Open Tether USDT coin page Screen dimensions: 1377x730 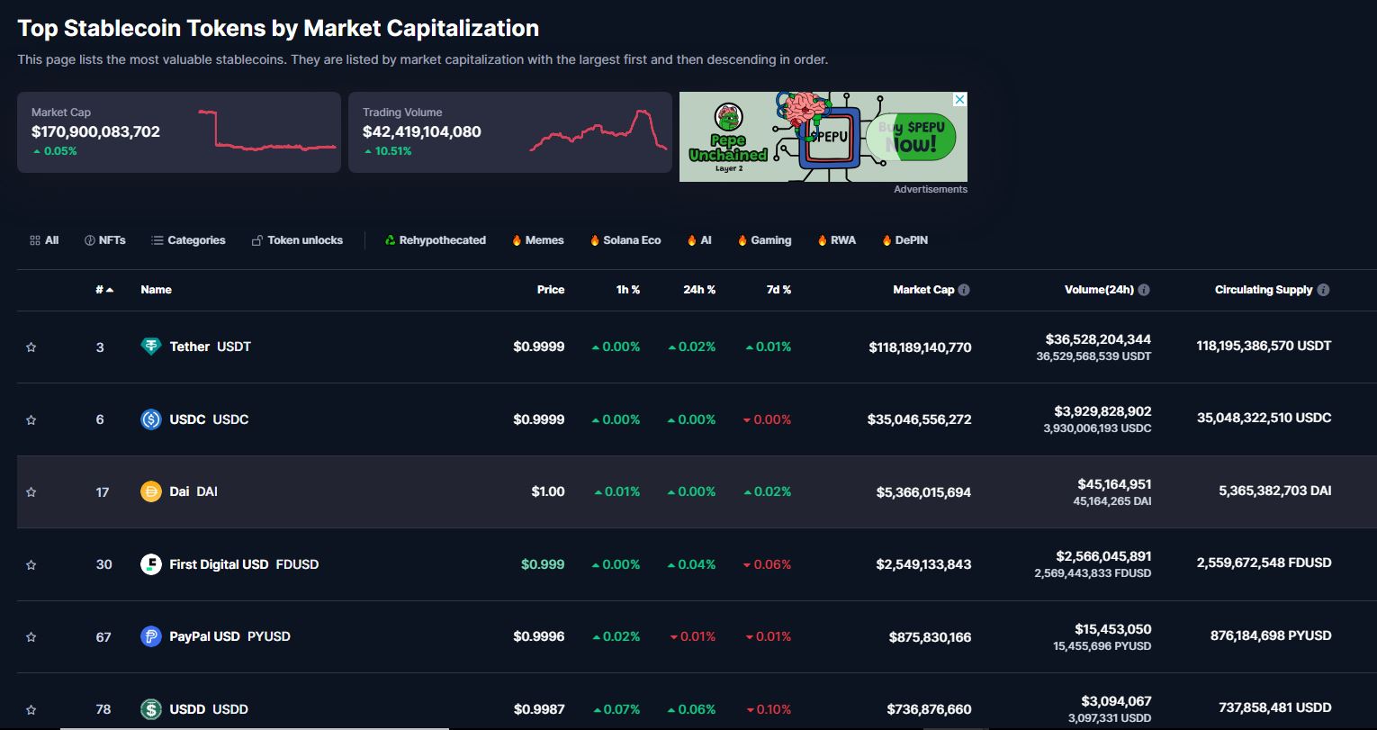pos(210,347)
